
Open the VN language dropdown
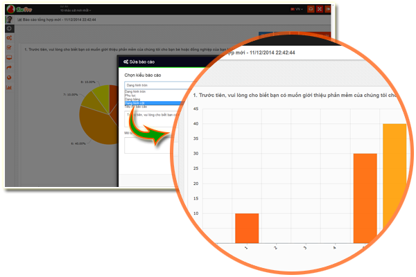[x=297, y=9]
